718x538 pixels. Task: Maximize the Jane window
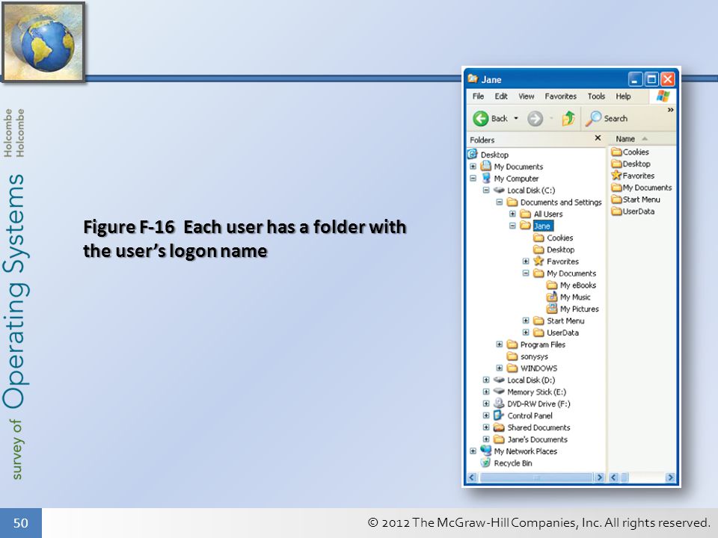[651, 80]
